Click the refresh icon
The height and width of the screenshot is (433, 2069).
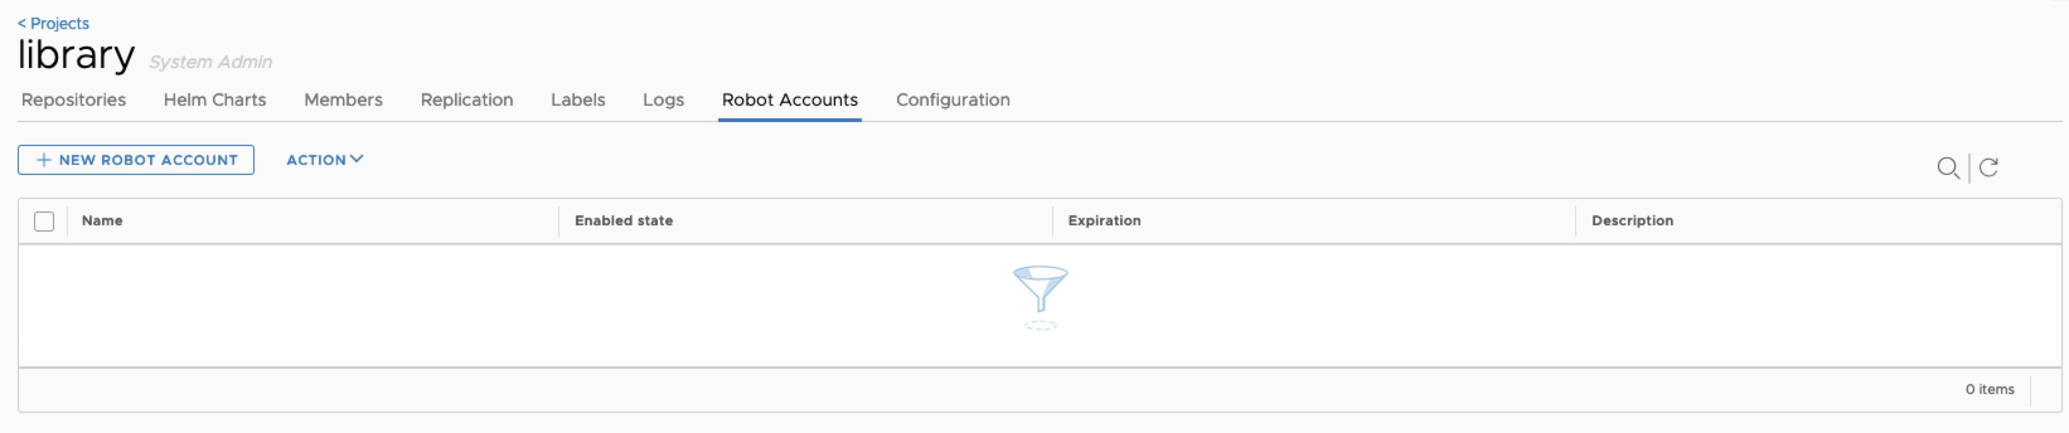point(1989,167)
